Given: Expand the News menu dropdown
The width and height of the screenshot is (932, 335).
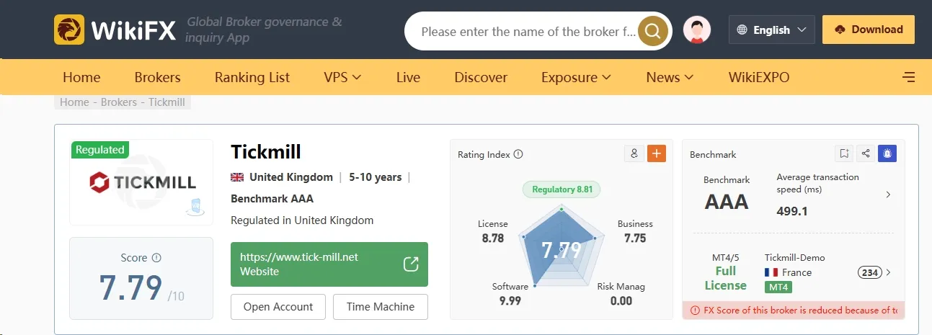Looking at the screenshot, I should click(670, 77).
